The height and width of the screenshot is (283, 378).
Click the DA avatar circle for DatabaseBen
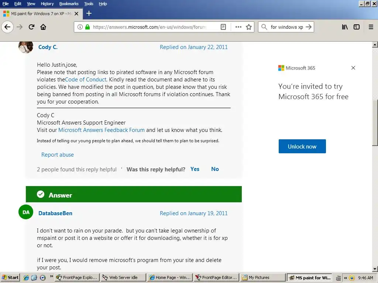tap(26, 212)
